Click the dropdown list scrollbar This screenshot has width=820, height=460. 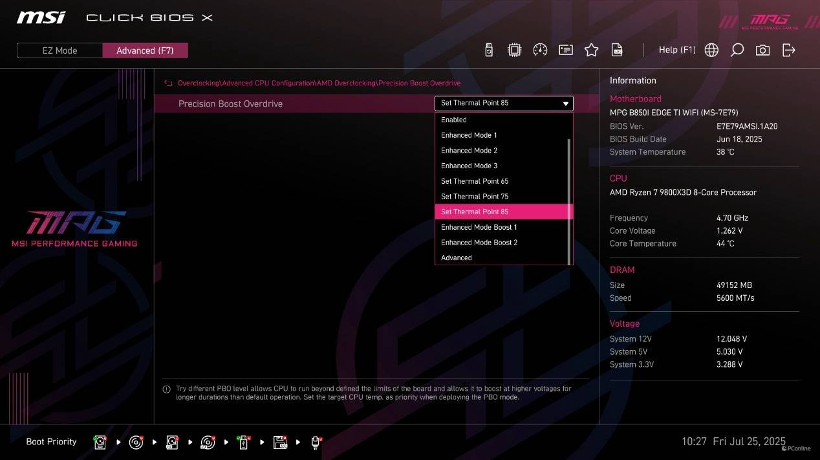[569, 201]
